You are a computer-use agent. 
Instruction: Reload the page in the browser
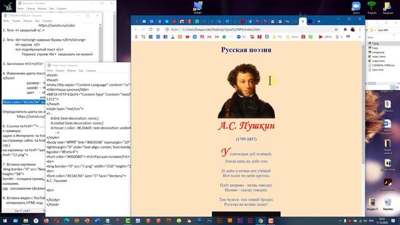pos(151,29)
